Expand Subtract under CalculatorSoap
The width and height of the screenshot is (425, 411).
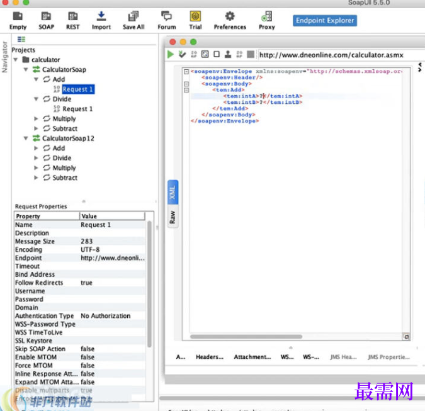pyautogui.click(x=36, y=128)
